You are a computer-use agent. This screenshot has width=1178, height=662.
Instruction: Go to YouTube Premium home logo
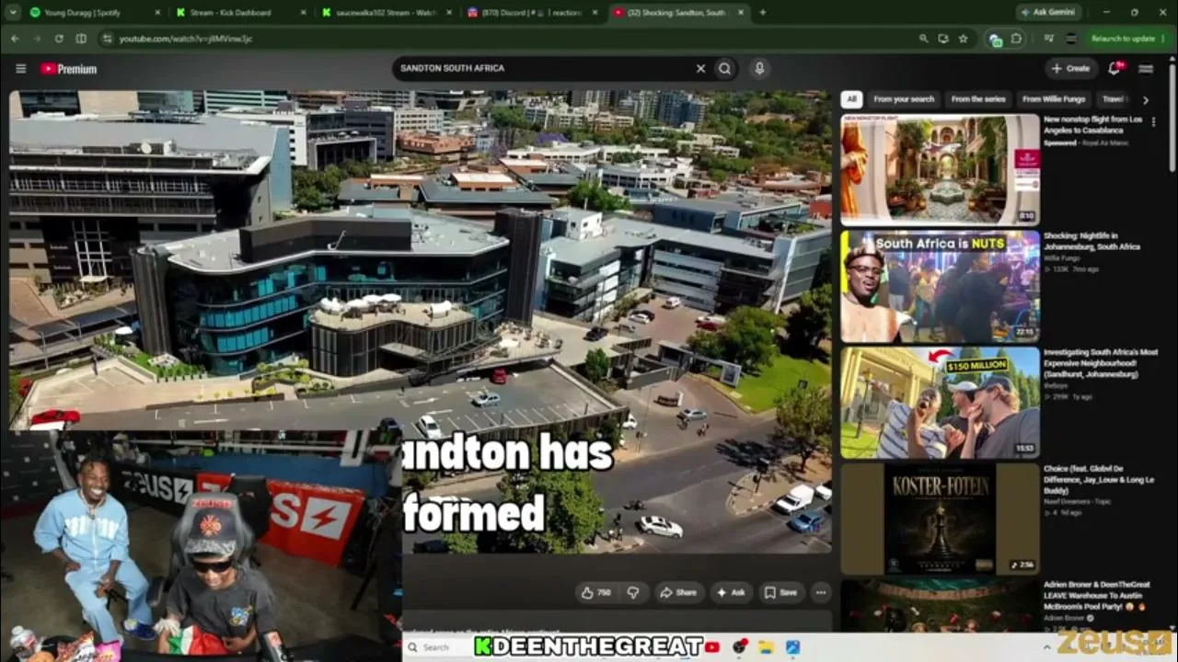coord(68,69)
